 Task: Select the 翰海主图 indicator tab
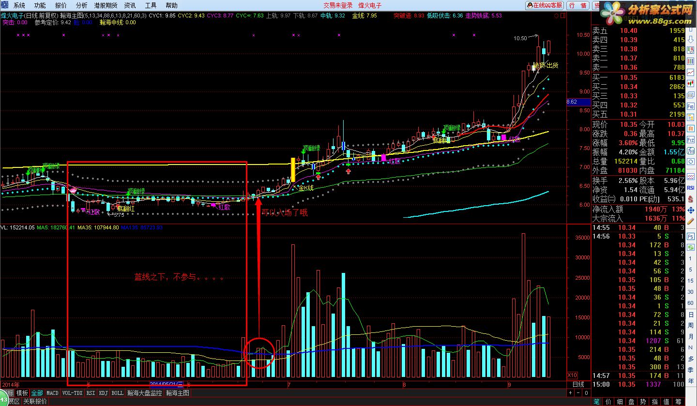point(177,393)
